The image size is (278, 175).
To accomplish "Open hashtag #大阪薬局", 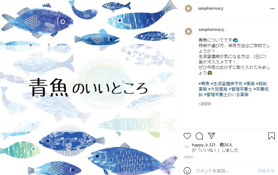I will pos(218,89).
